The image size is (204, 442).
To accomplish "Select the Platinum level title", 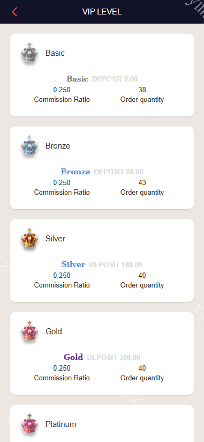I will (61, 424).
